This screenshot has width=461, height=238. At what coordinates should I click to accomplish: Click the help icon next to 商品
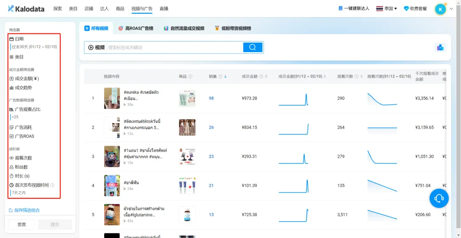point(190,76)
